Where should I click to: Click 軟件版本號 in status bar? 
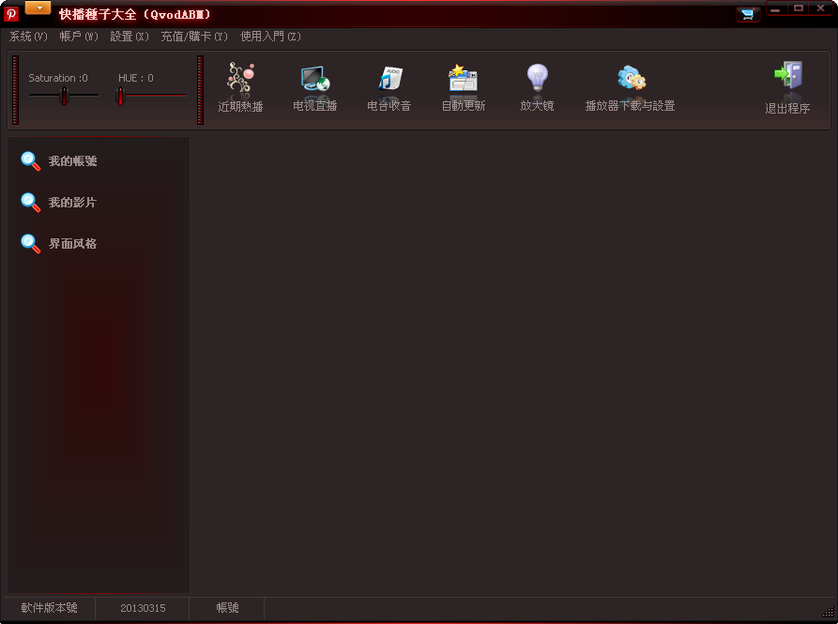pyautogui.click(x=49, y=608)
